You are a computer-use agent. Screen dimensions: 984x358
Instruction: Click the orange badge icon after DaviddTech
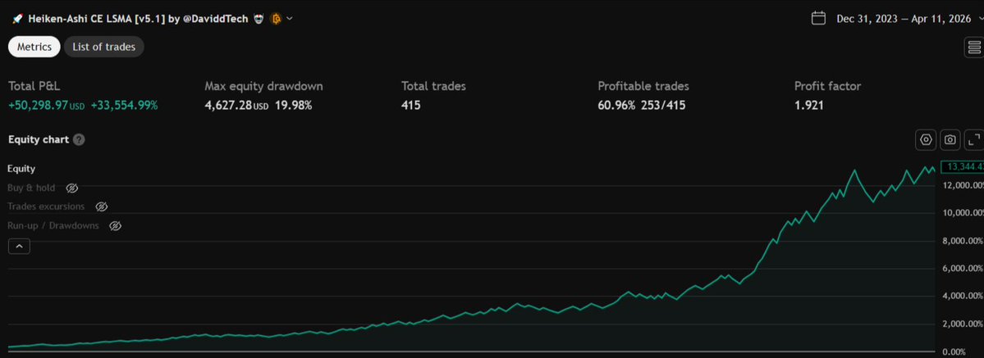[x=276, y=19]
